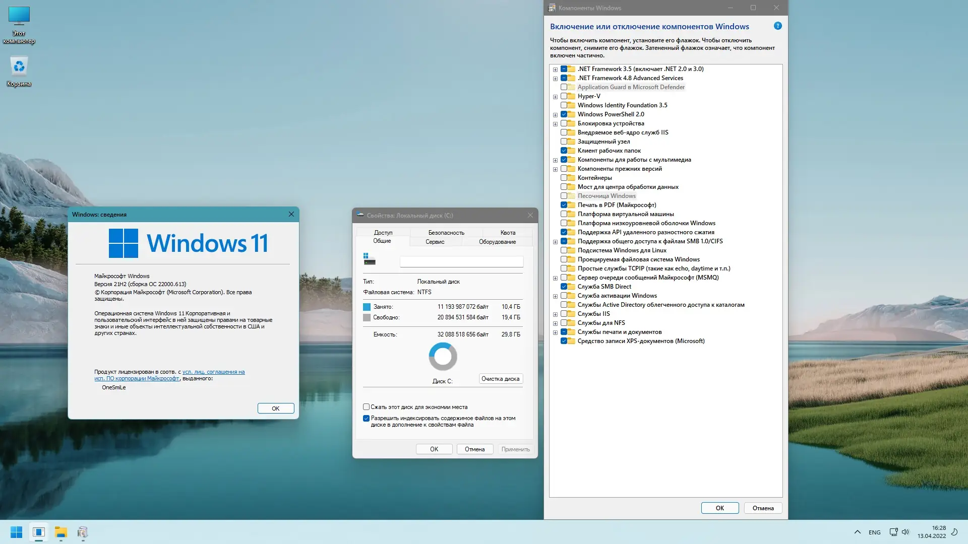Open the license agreement link

click(213, 372)
